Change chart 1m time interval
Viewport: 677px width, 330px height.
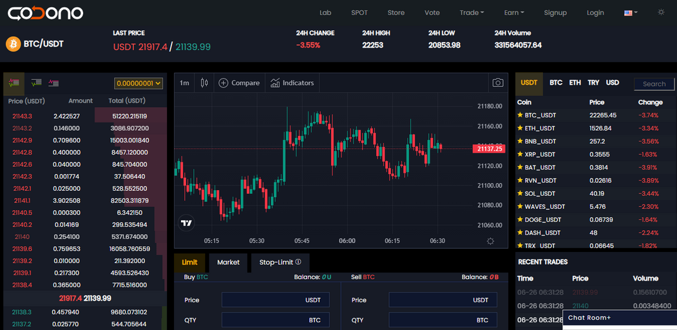184,83
